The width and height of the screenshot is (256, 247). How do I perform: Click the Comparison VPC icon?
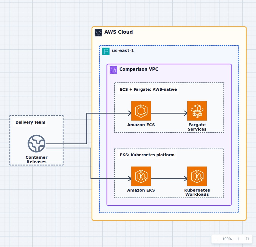point(113,70)
